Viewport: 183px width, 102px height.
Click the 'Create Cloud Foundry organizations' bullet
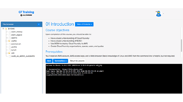click(77, 46)
